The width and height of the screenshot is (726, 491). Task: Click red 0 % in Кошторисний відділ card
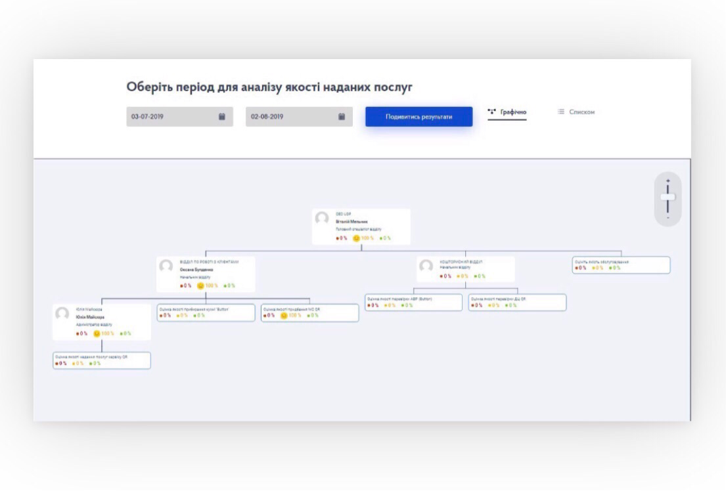click(445, 276)
